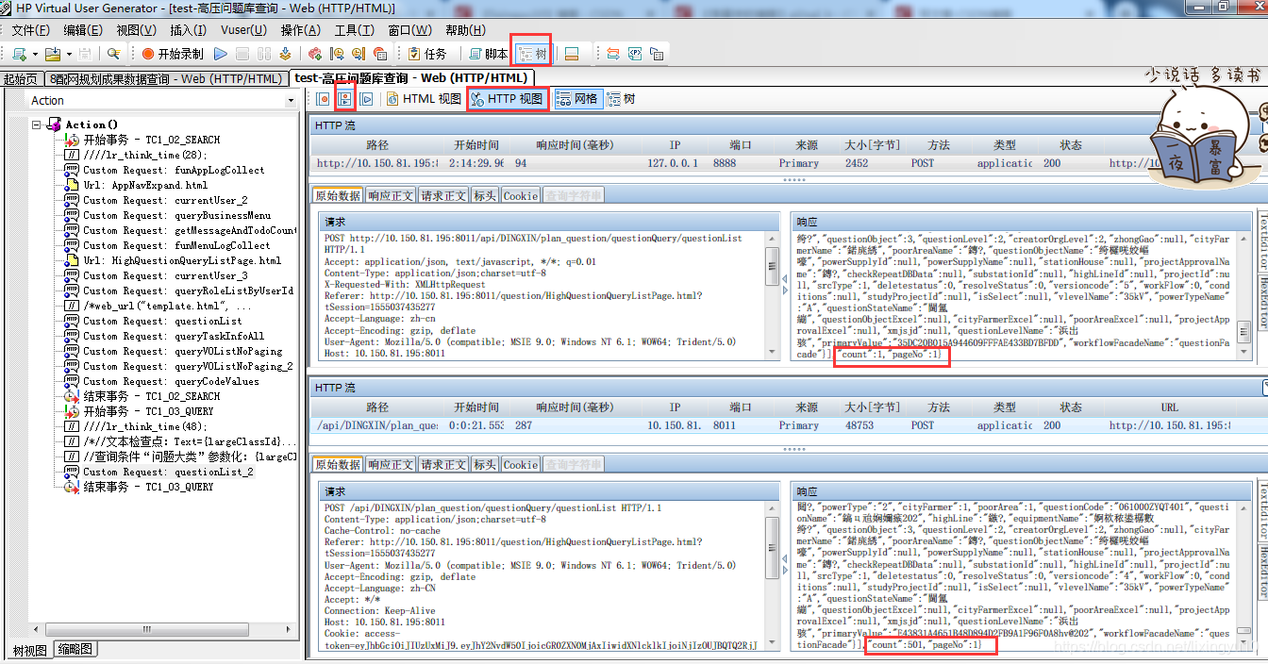Select Custom Request: funAppLogCollect step

174,170
